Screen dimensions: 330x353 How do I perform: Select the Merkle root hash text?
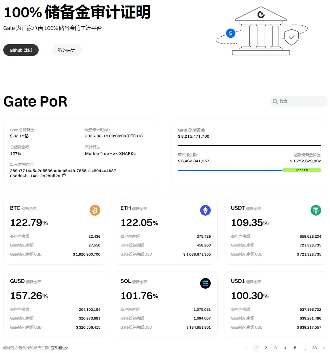tap(63, 173)
